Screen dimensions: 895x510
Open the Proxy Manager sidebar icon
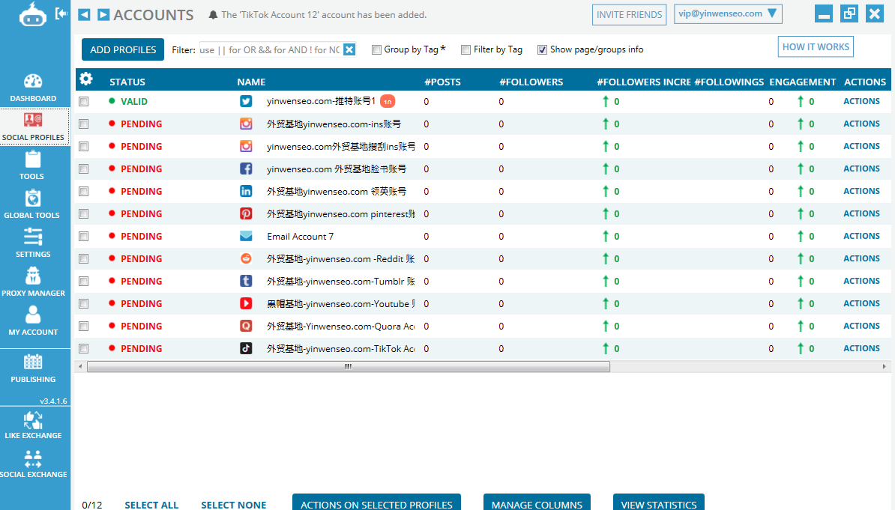point(33,281)
